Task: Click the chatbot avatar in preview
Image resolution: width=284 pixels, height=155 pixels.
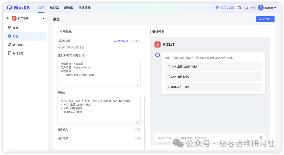Action: click(158, 55)
